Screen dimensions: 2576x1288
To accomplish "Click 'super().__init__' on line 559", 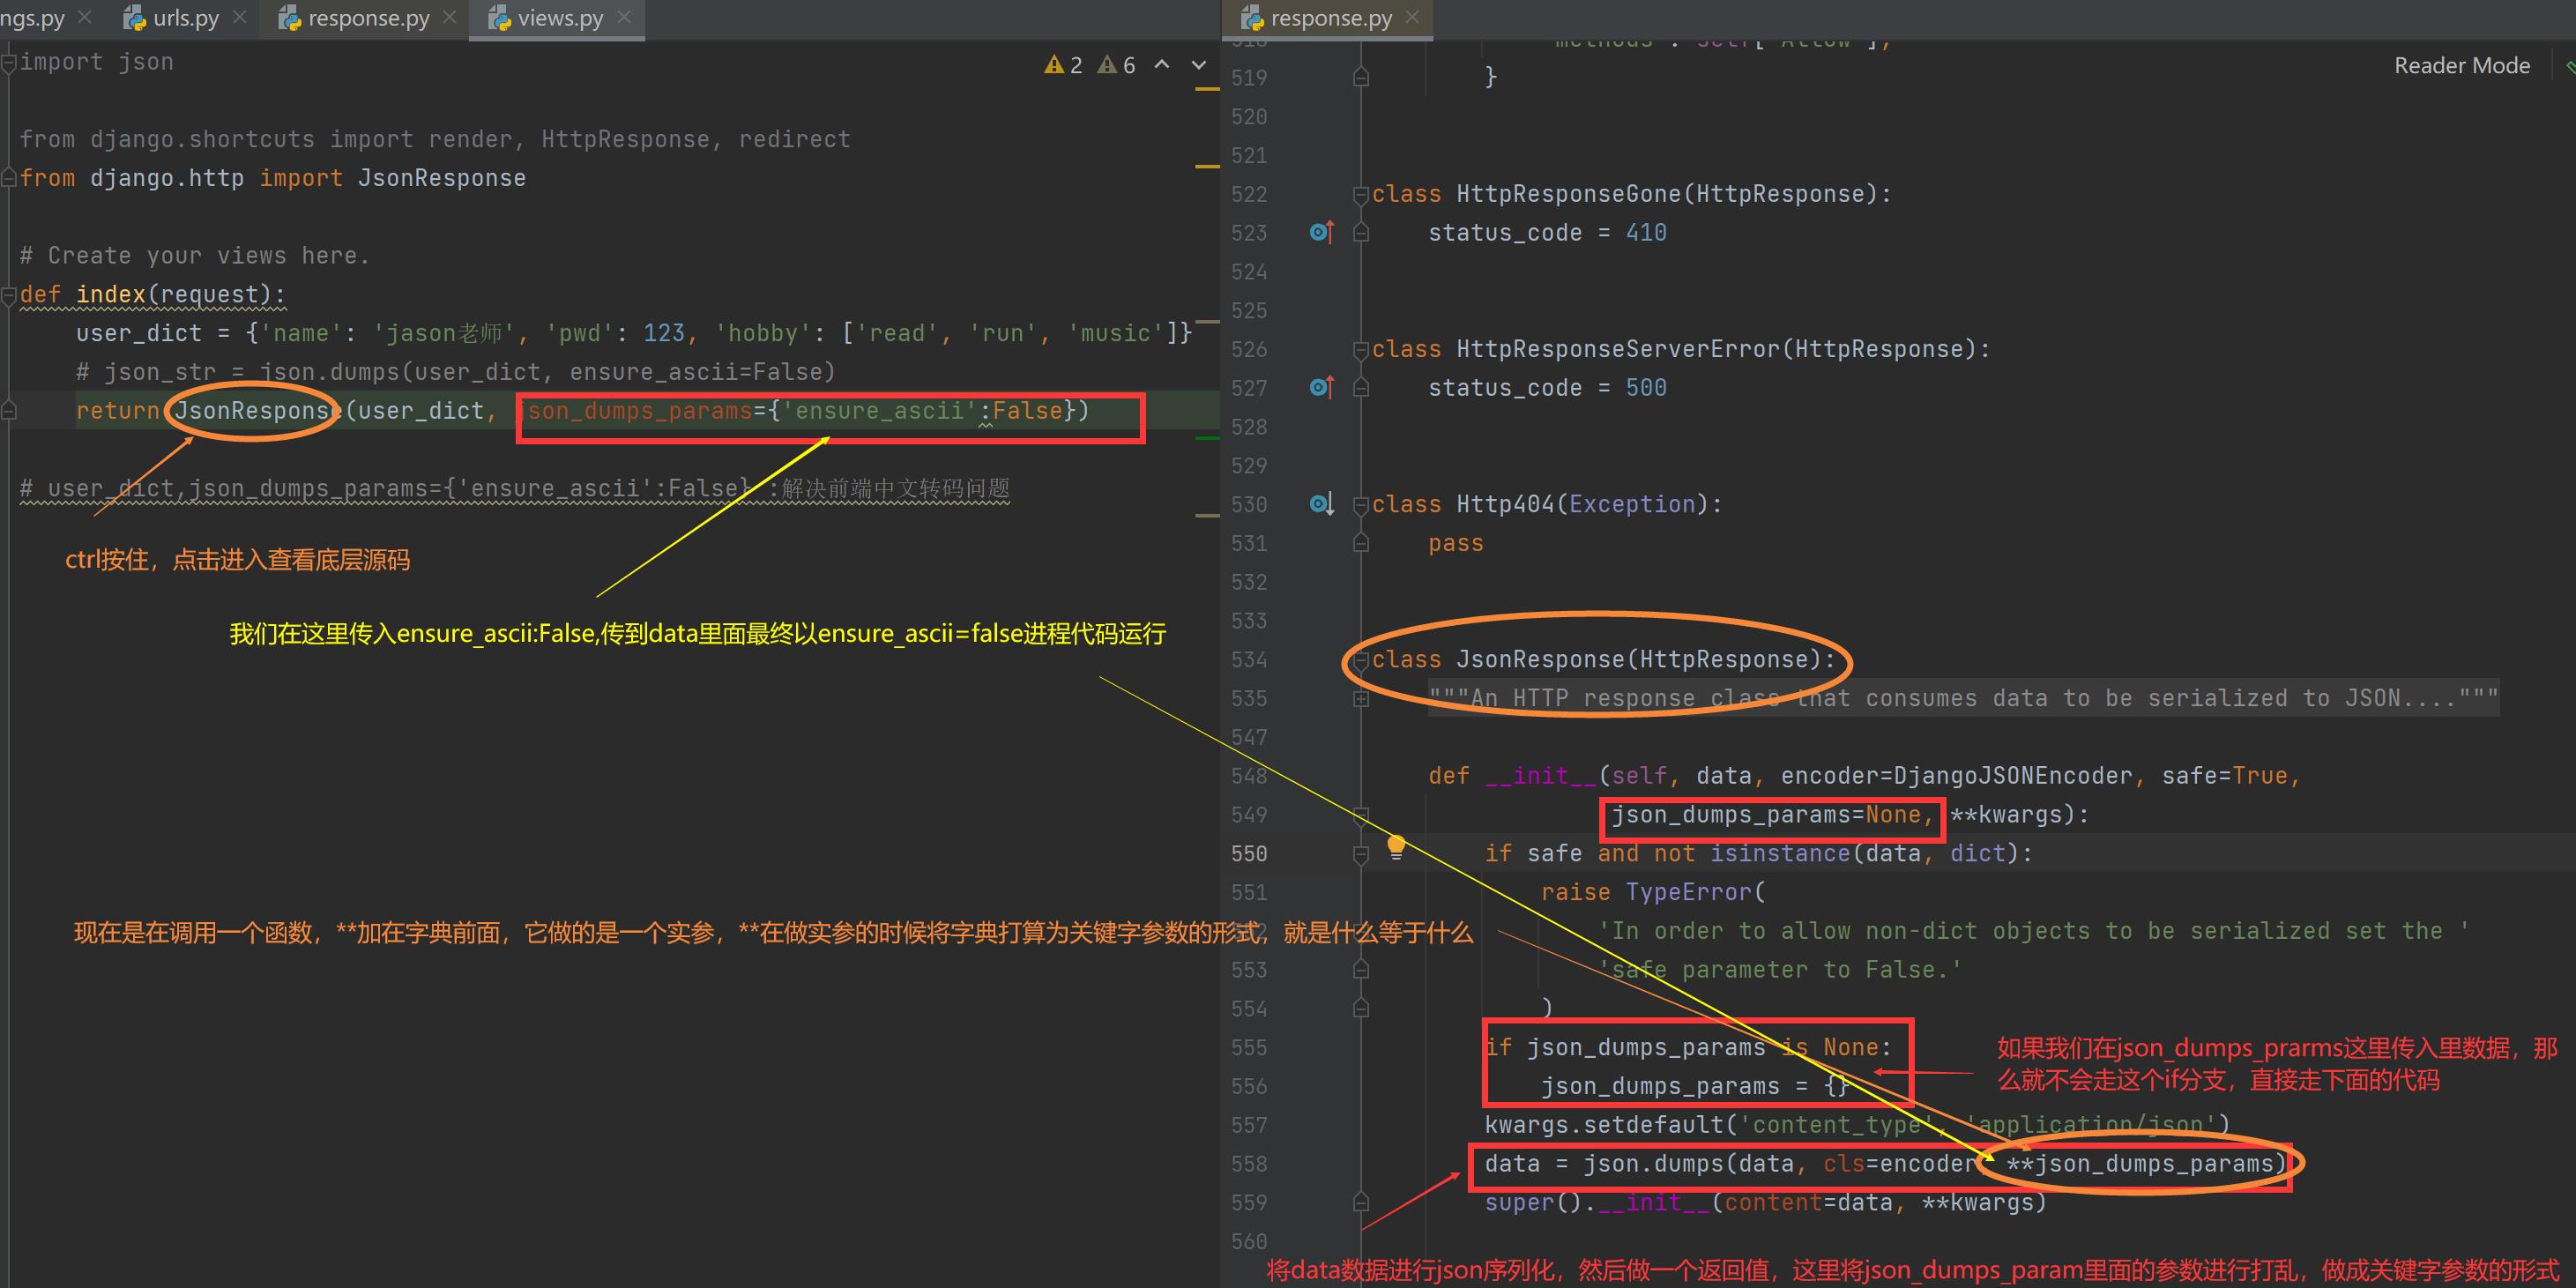I will pos(1597,1202).
